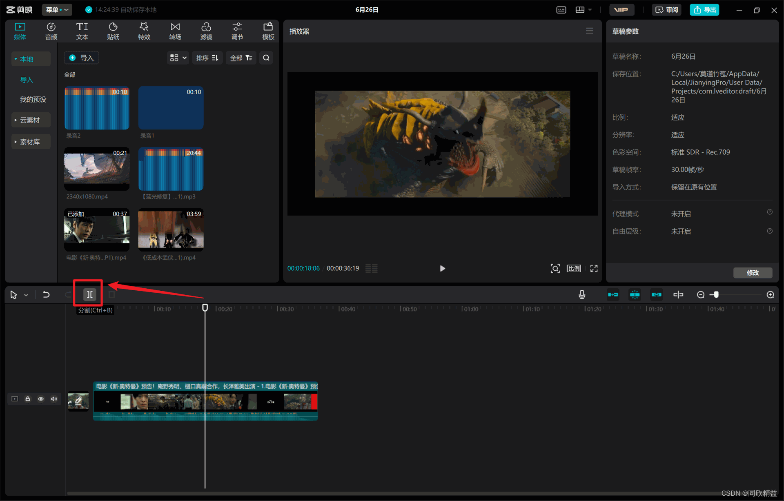784x501 pixels.
Task: Switch to the 转场 transitions tab
Action: click(x=175, y=31)
